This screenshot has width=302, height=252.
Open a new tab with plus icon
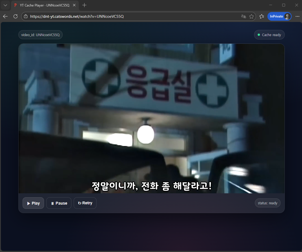point(84,5)
